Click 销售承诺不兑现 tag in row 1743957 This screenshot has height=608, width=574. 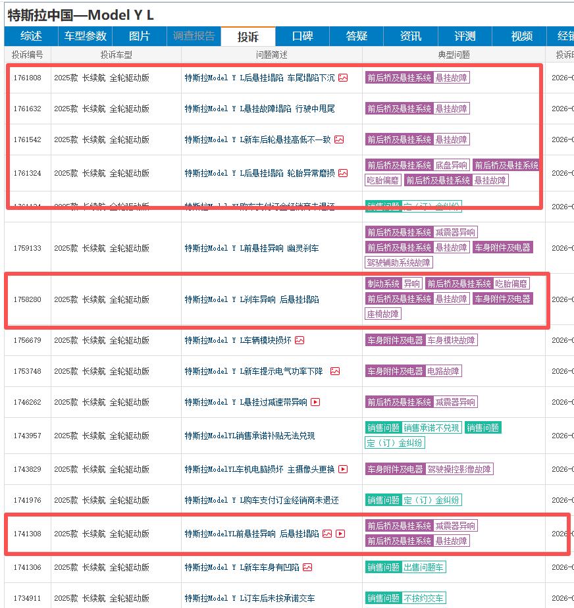tap(432, 428)
